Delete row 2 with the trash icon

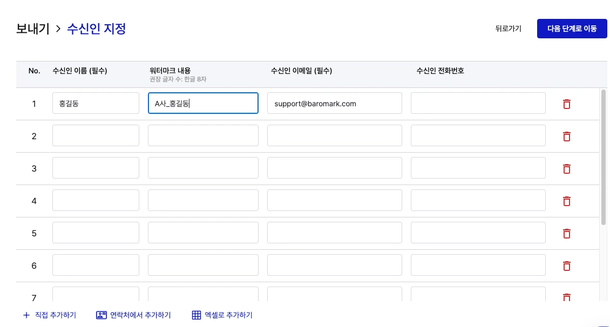pos(566,136)
